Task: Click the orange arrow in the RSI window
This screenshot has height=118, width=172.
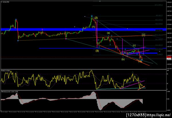Action: tap(141, 88)
